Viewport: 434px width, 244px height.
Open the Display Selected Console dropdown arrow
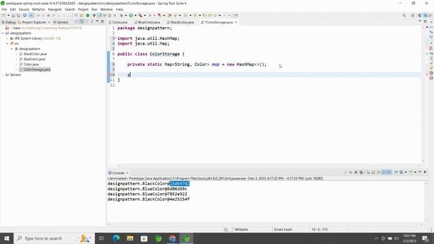[406, 172]
